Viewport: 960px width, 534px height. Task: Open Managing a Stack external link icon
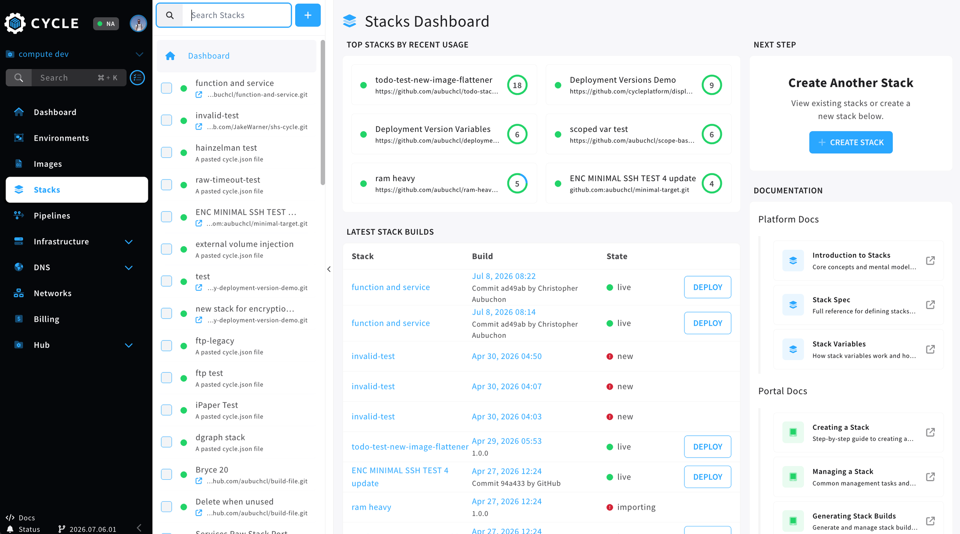click(x=930, y=477)
